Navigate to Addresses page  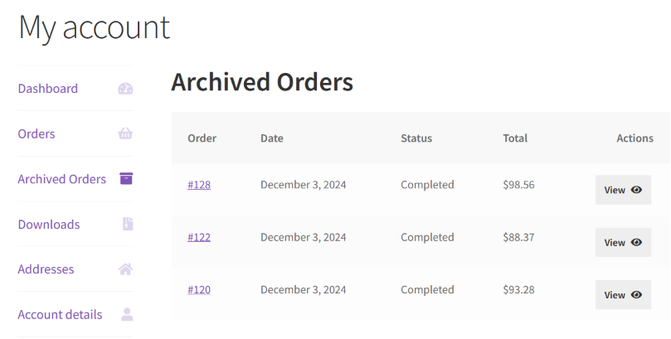(x=46, y=269)
